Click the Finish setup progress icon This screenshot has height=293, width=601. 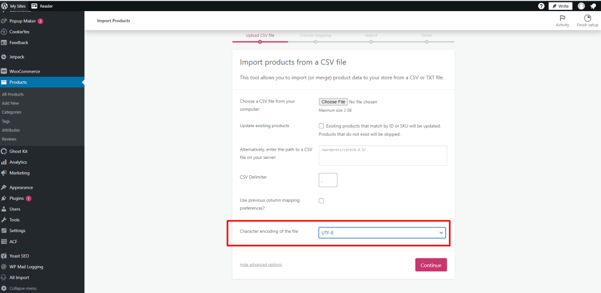pos(588,18)
